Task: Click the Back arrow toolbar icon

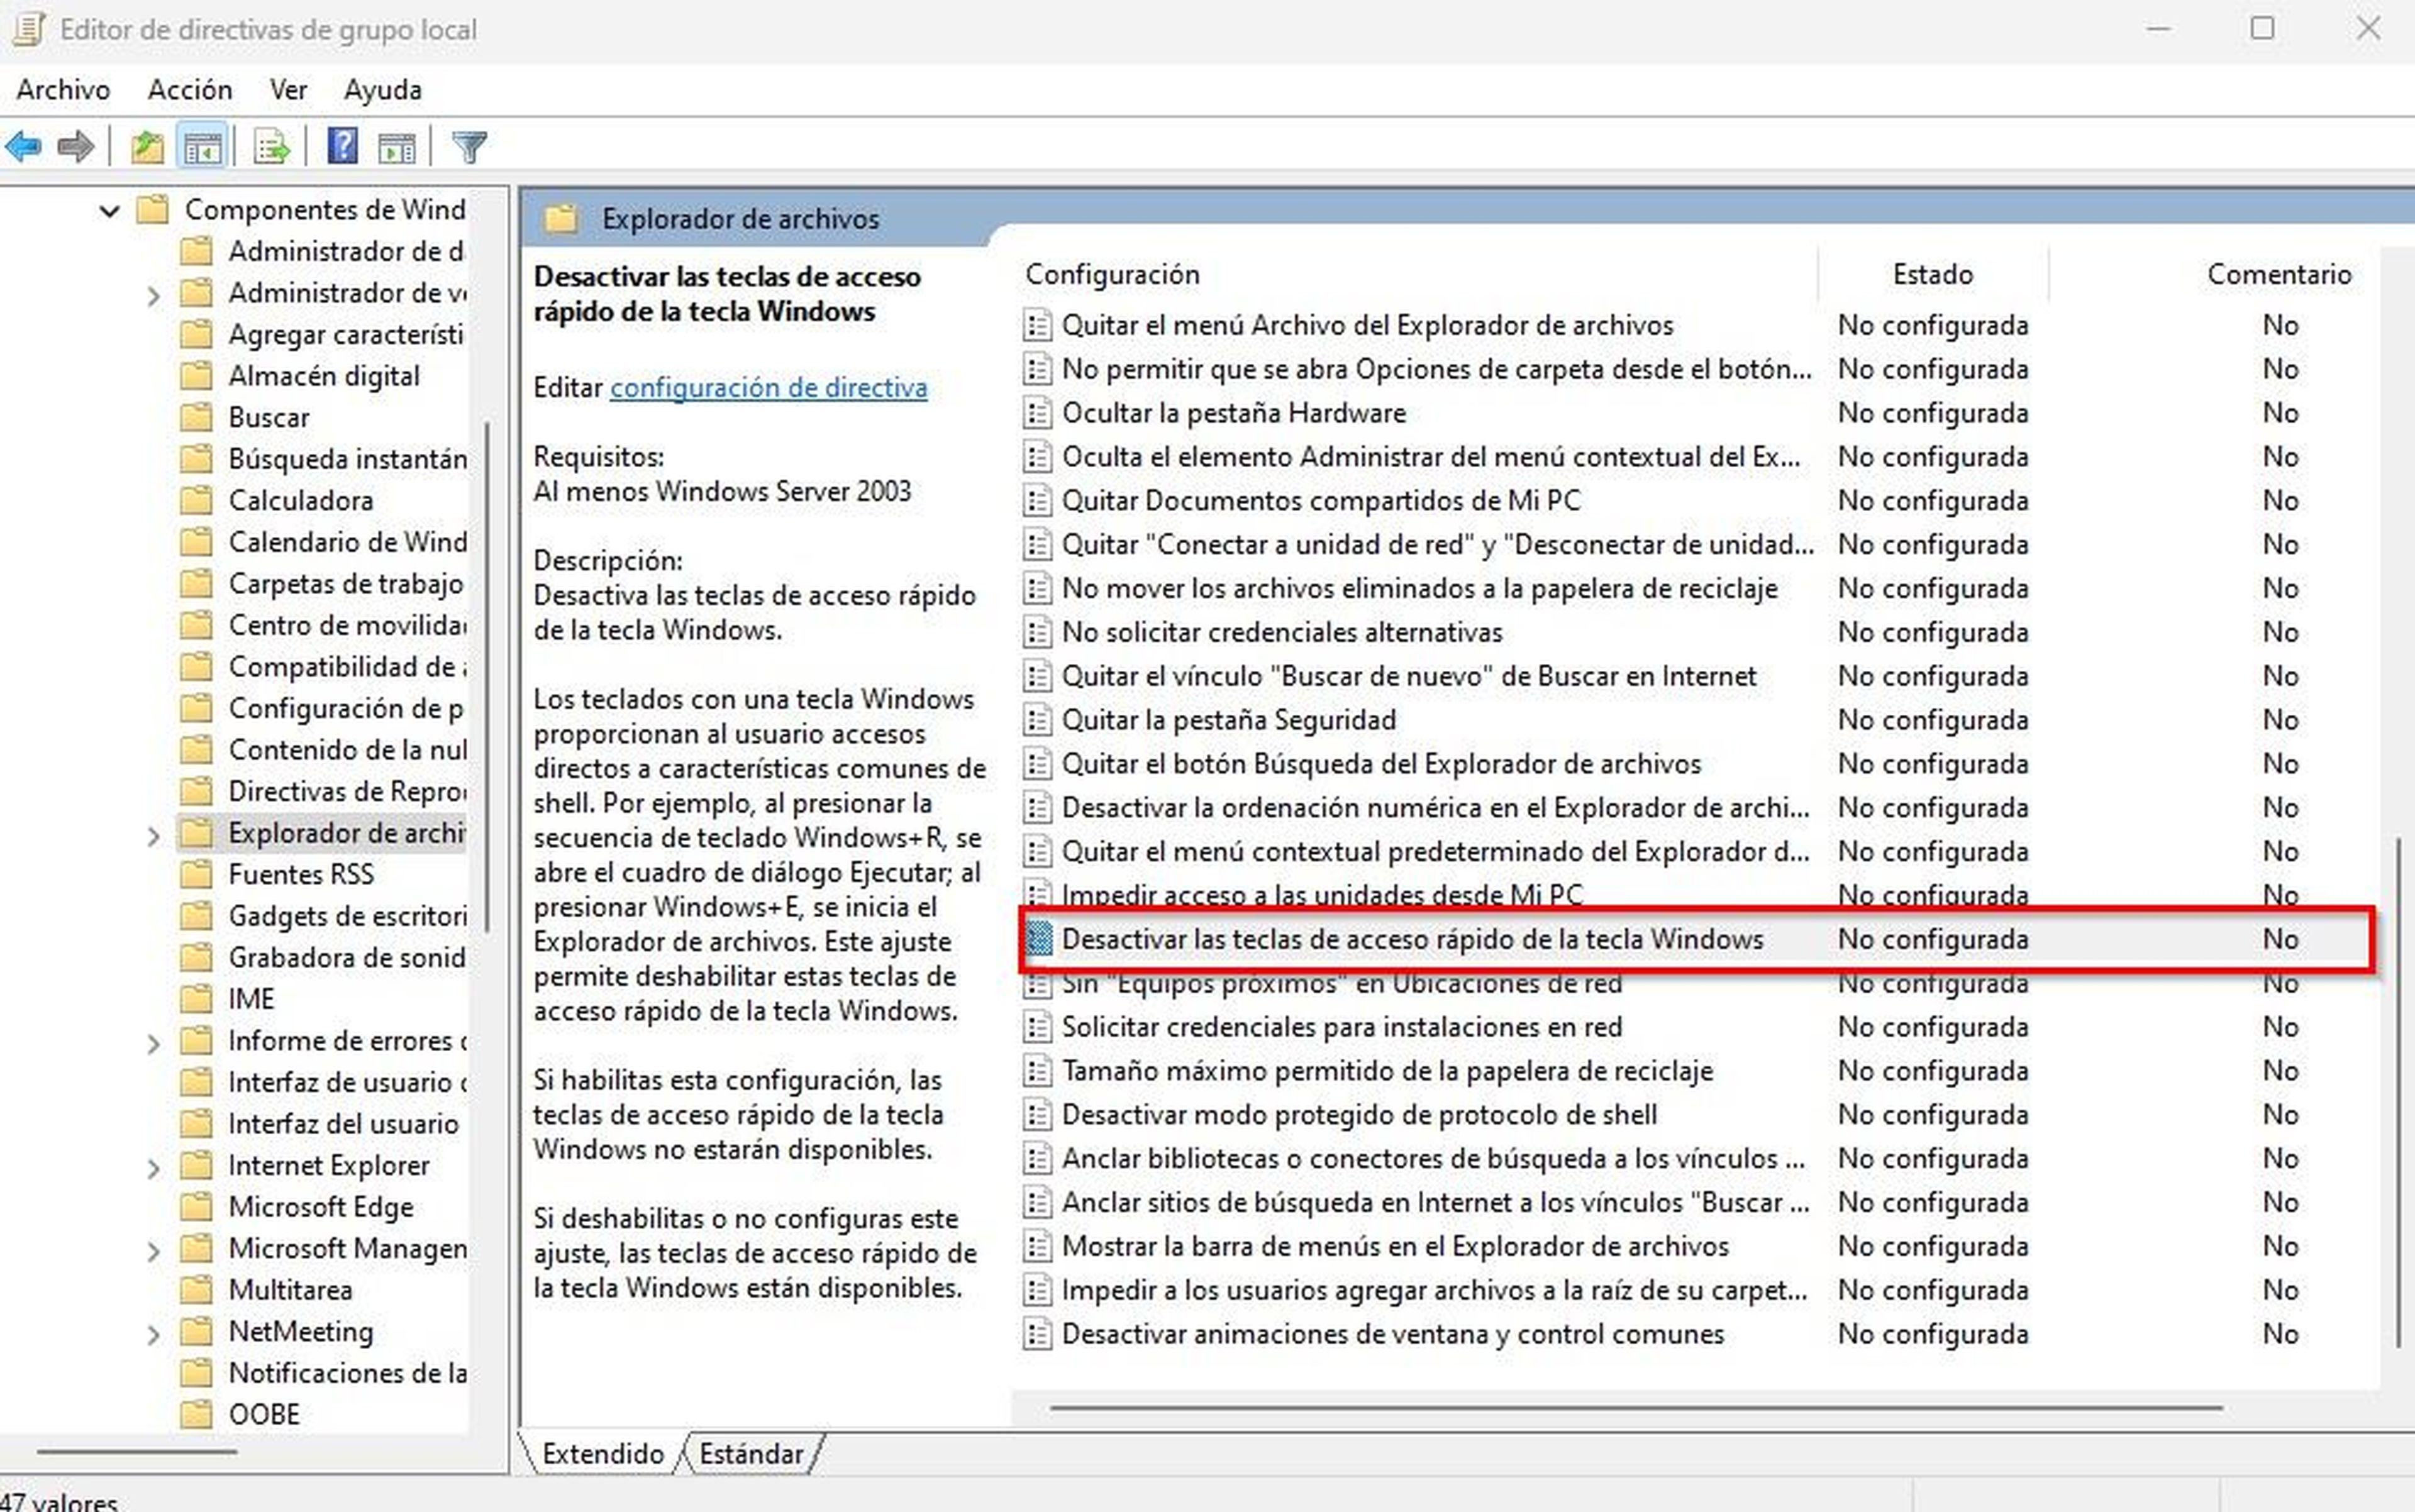Action: click(x=24, y=147)
